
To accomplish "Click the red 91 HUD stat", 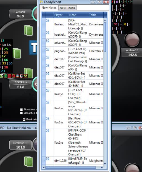I will click(116, 24).
